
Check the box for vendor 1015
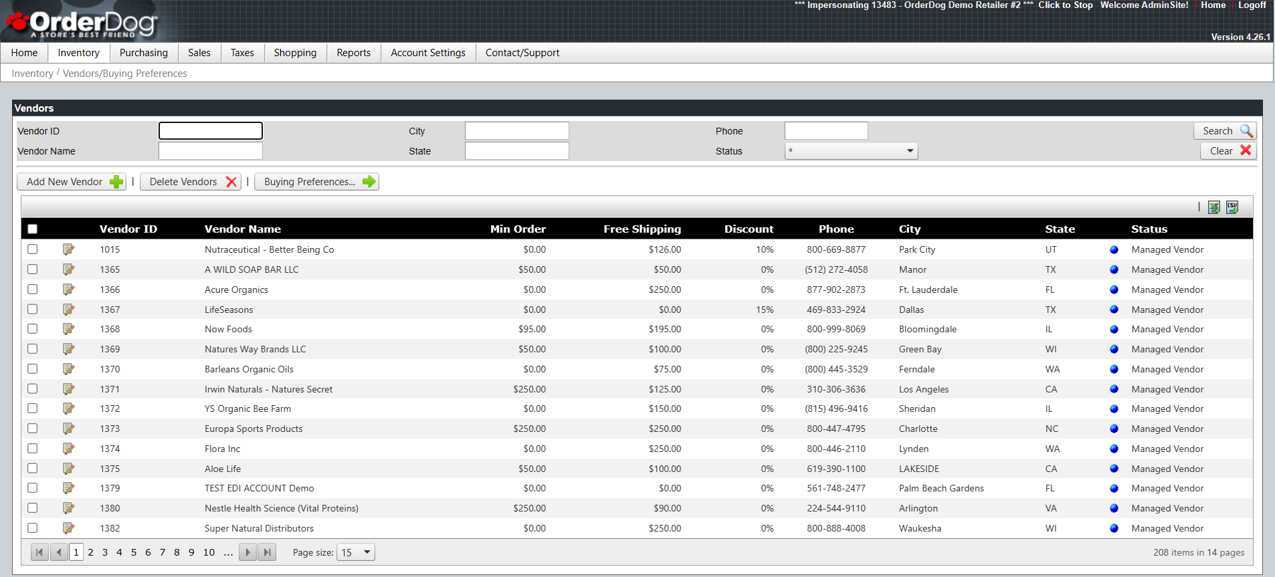[x=32, y=249]
